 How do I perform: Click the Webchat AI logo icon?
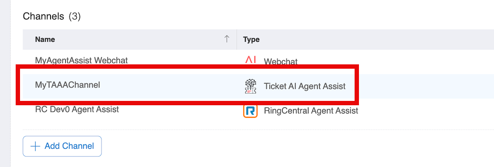coord(250,60)
